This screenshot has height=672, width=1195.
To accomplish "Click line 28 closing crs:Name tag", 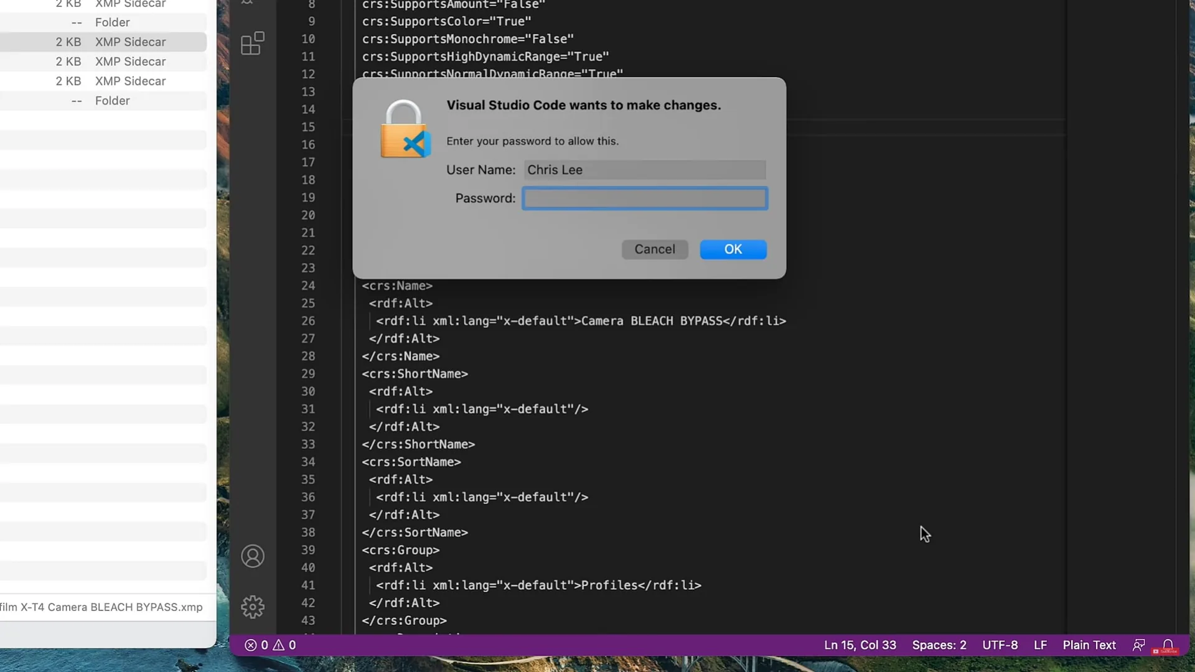I will pyautogui.click(x=401, y=357).
